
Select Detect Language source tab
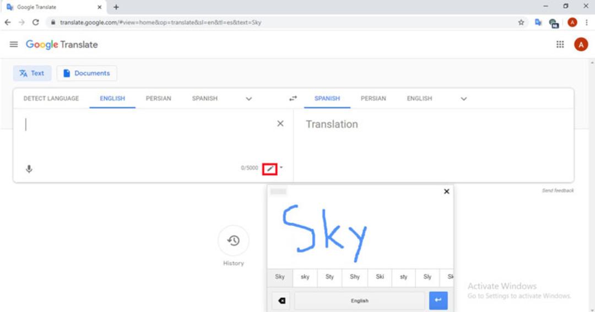click(x=51, y=98)
